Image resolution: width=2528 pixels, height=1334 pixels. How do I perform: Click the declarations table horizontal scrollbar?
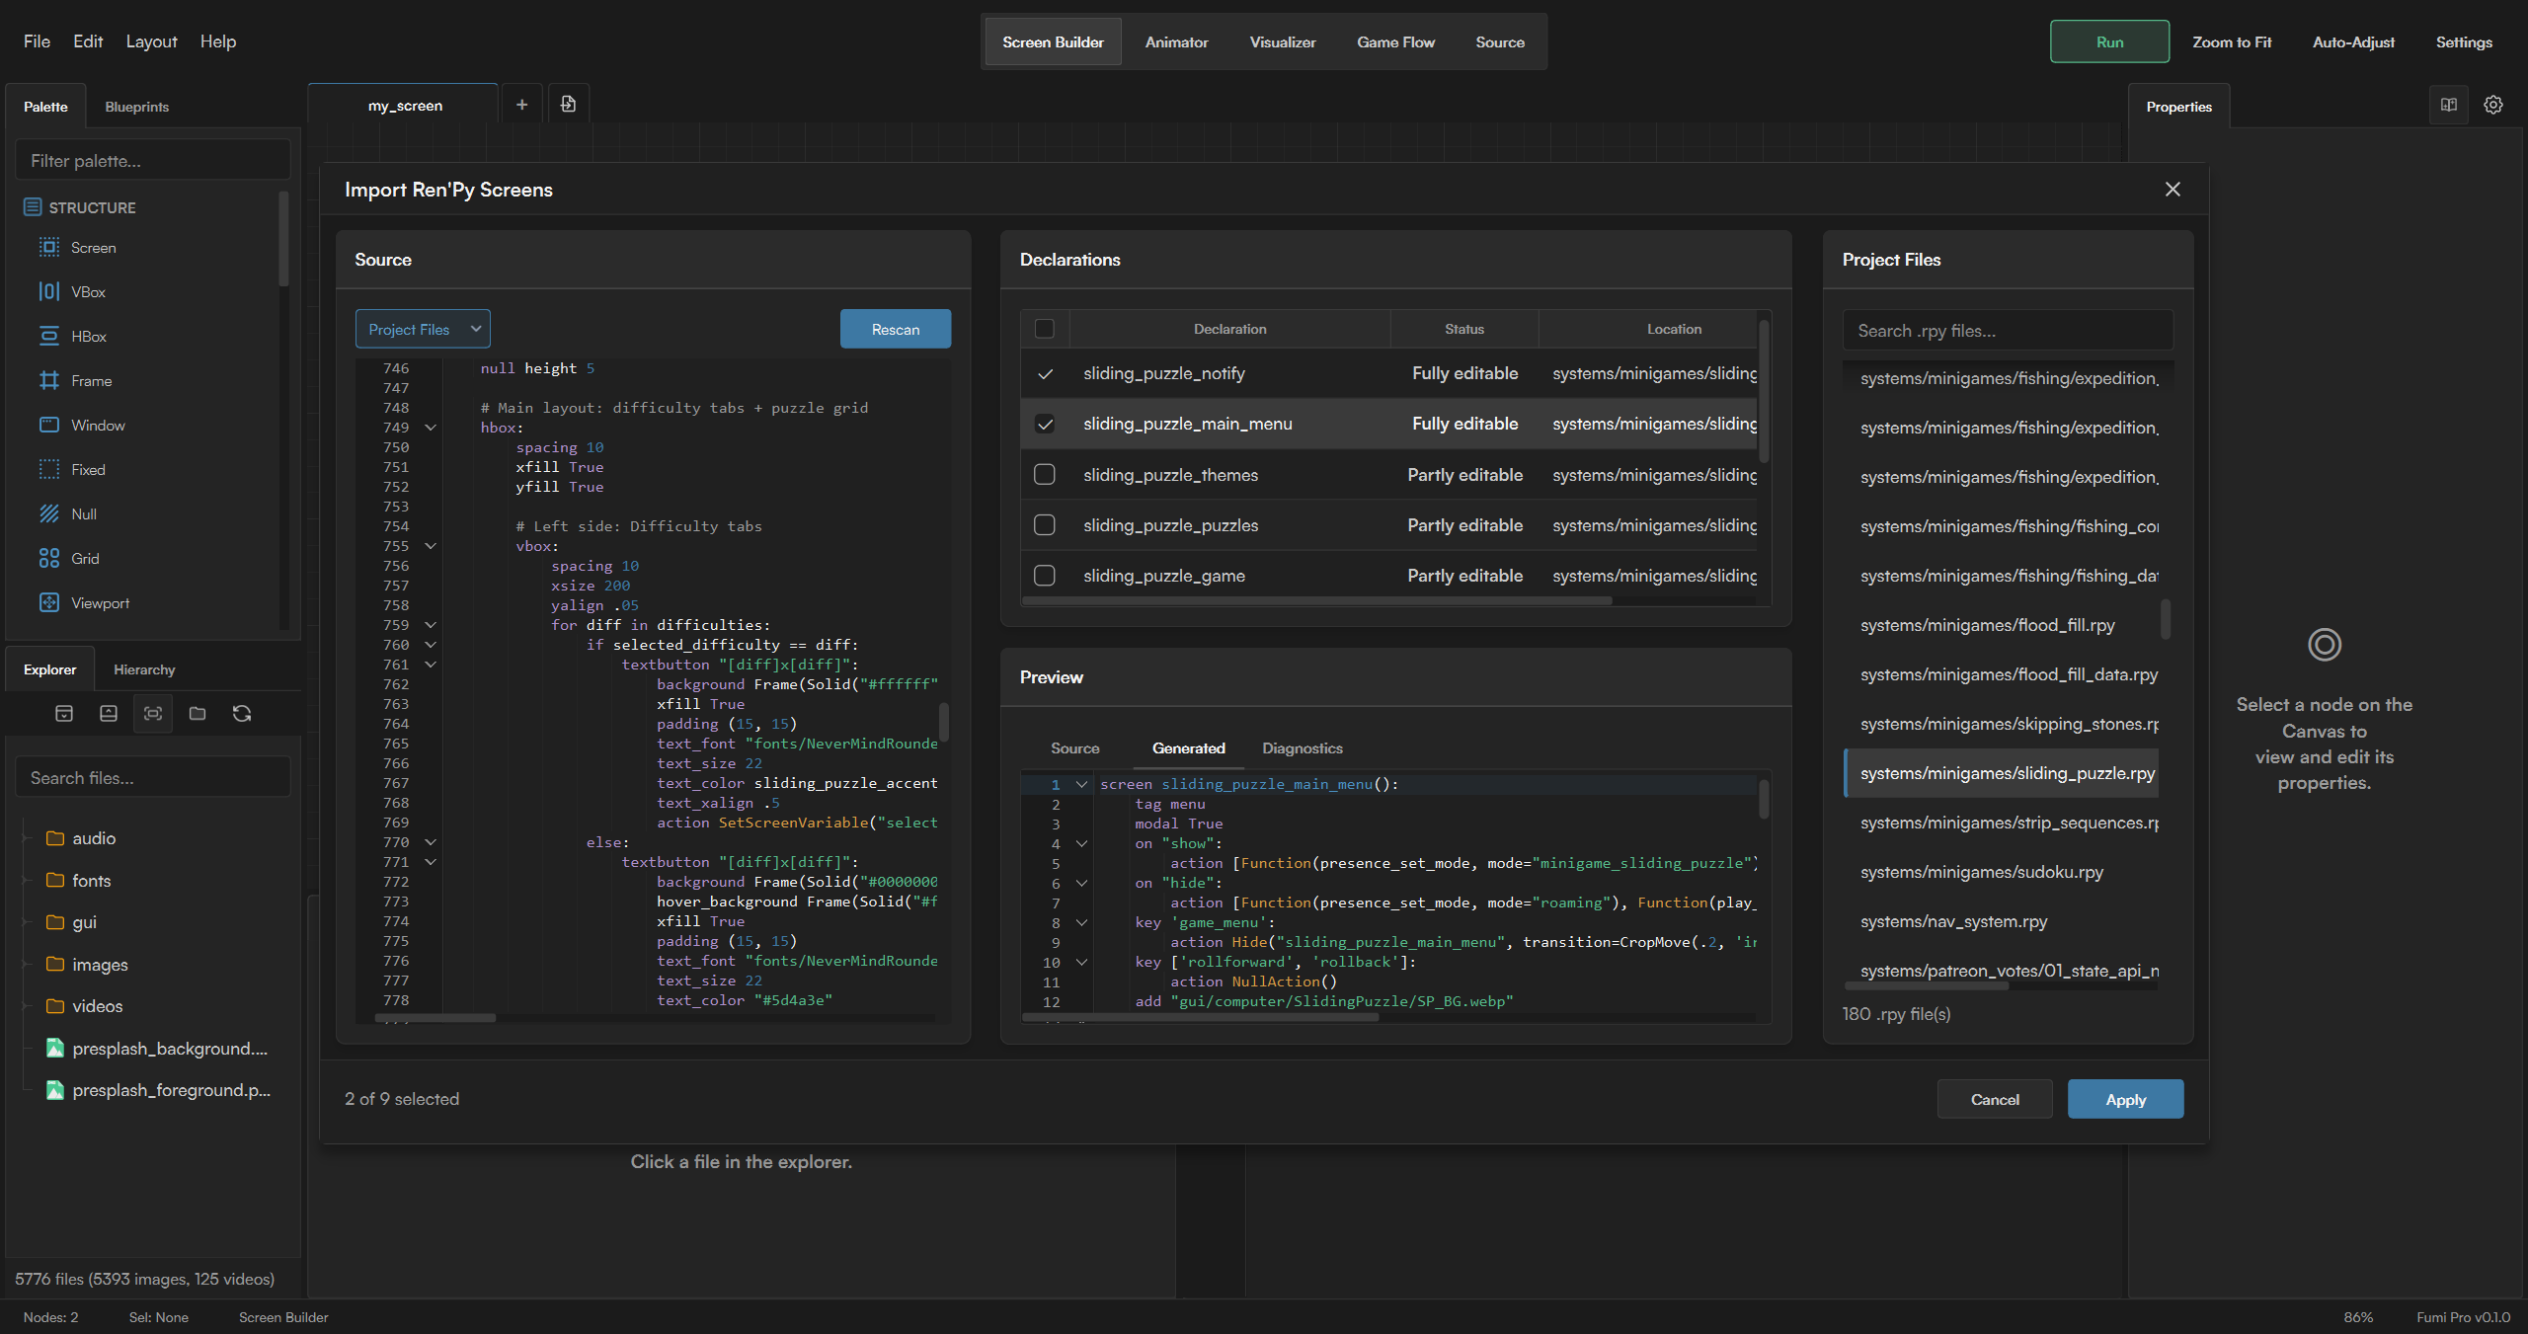[x=1317, y=600]
